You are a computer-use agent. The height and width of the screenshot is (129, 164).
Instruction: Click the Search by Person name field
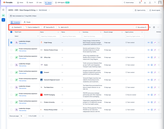(x=71, y=36)
